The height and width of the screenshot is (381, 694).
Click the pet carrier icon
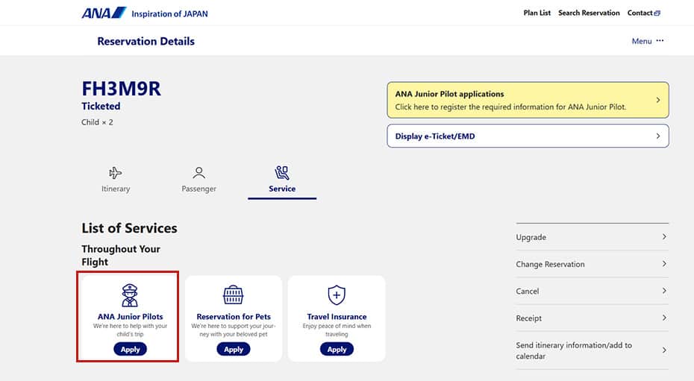pos(234,295)
